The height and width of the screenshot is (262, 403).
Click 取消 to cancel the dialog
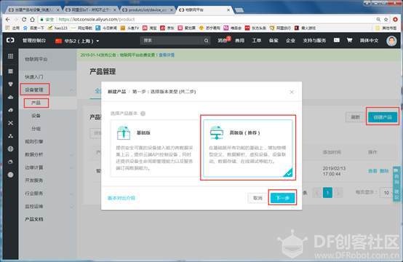258,198
